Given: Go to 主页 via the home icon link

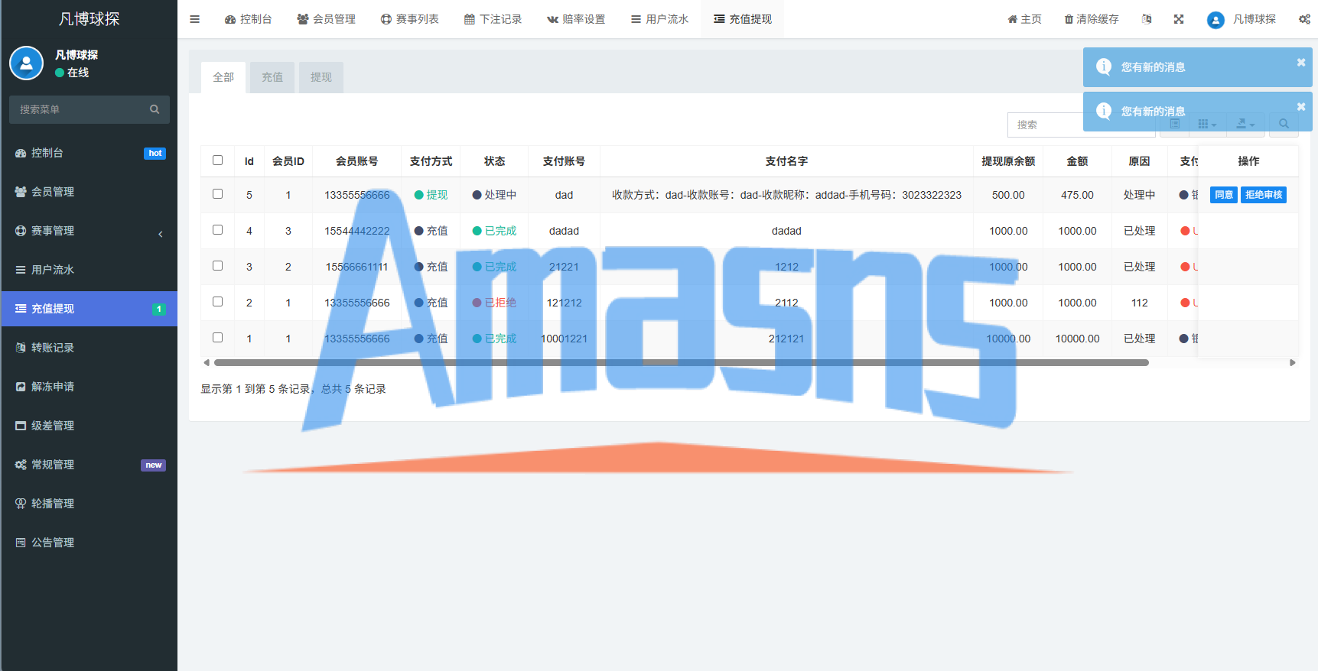Looking at the screenshot, I should [x=1024, y=19].
